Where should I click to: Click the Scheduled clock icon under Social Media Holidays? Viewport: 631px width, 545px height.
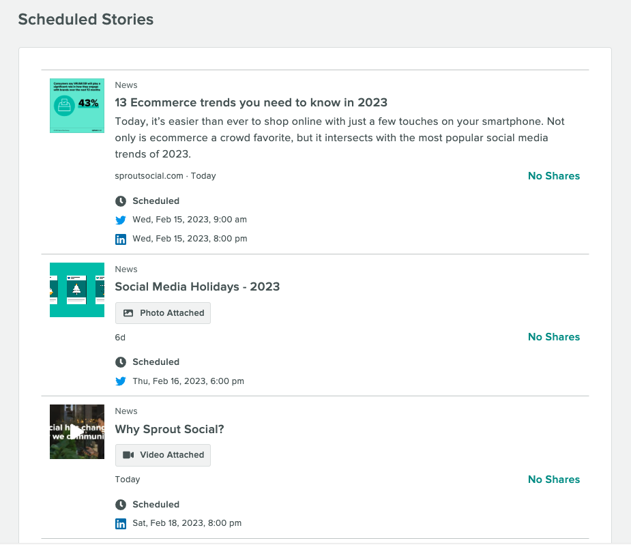click(x=121, y=362)
